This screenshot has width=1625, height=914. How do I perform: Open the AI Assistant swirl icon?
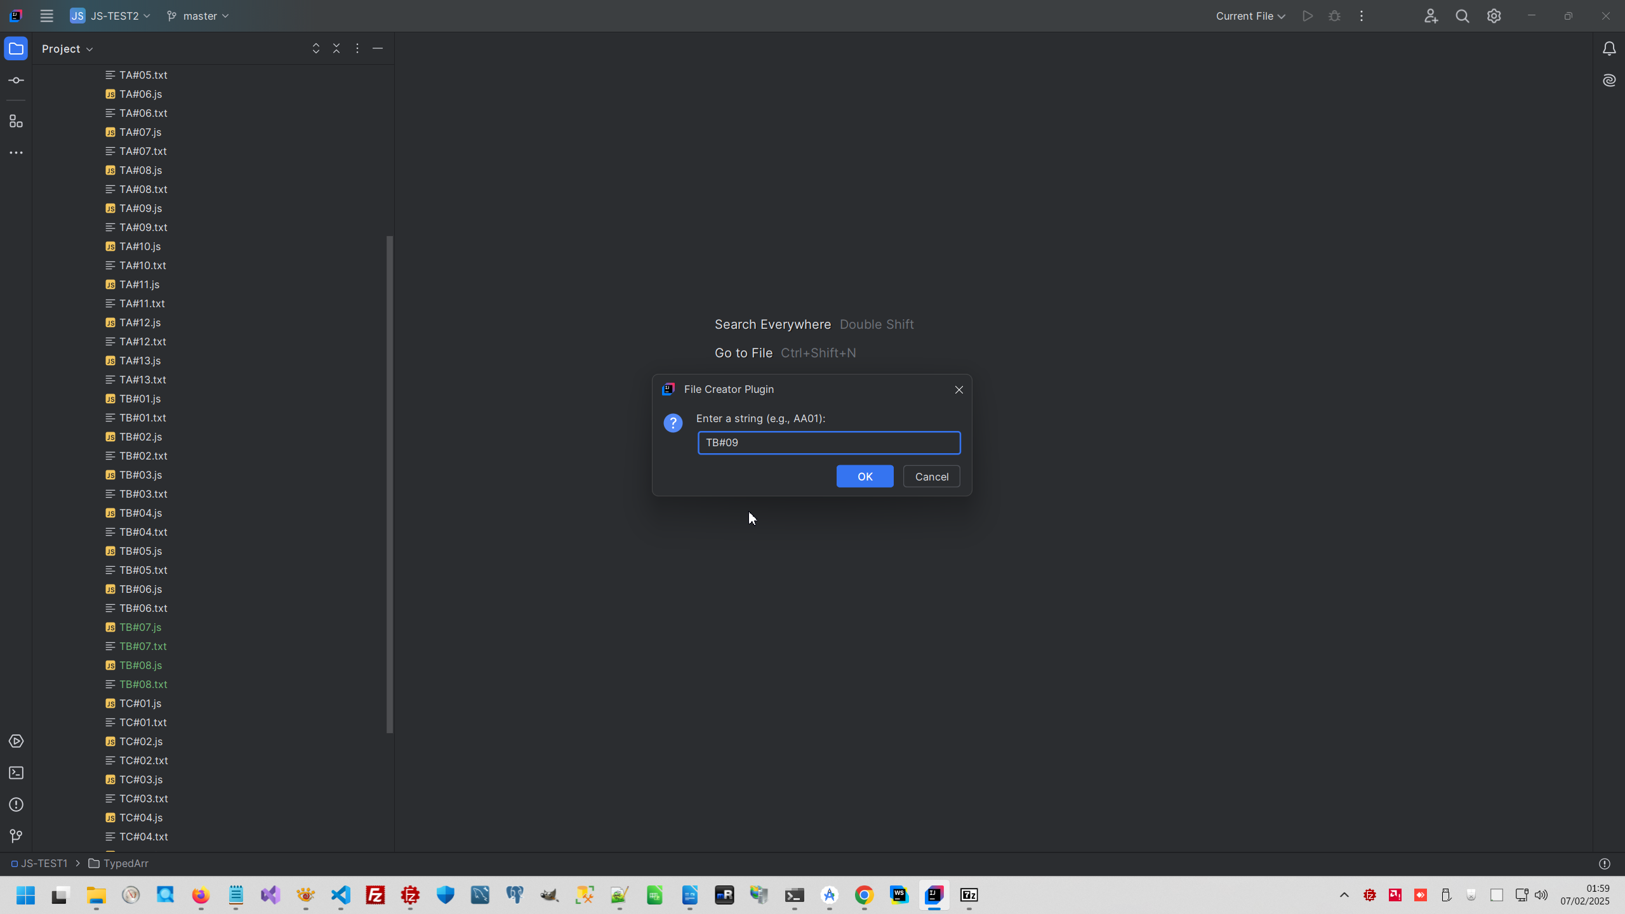pos(1608,81)
